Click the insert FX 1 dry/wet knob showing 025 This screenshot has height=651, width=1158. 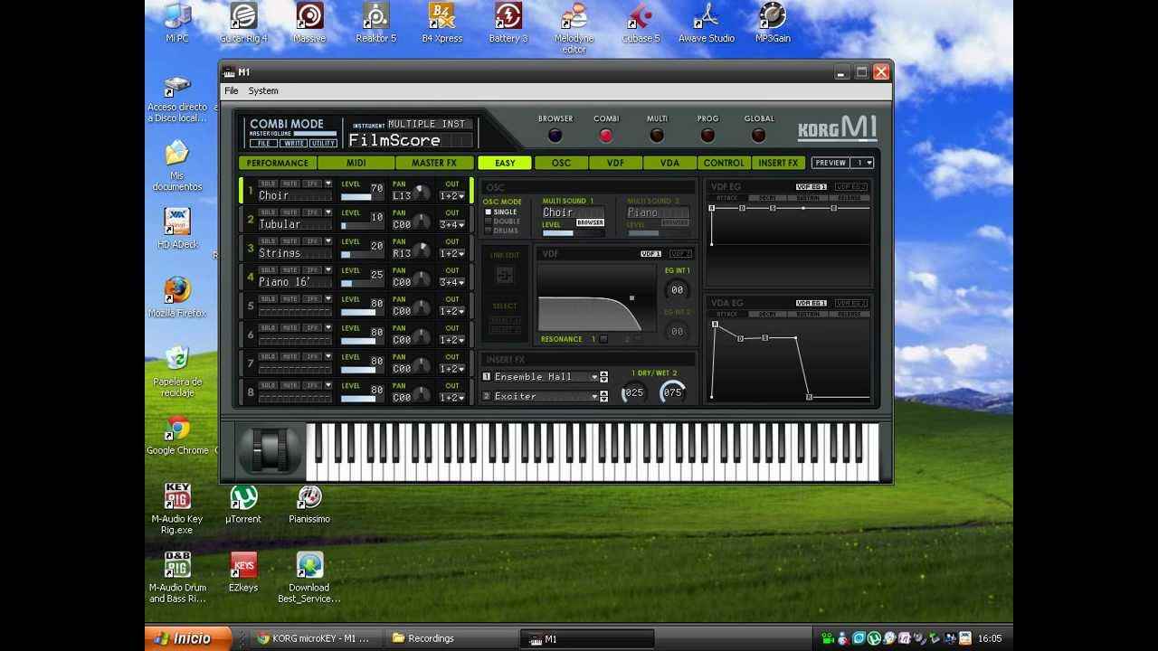[634, 392]
